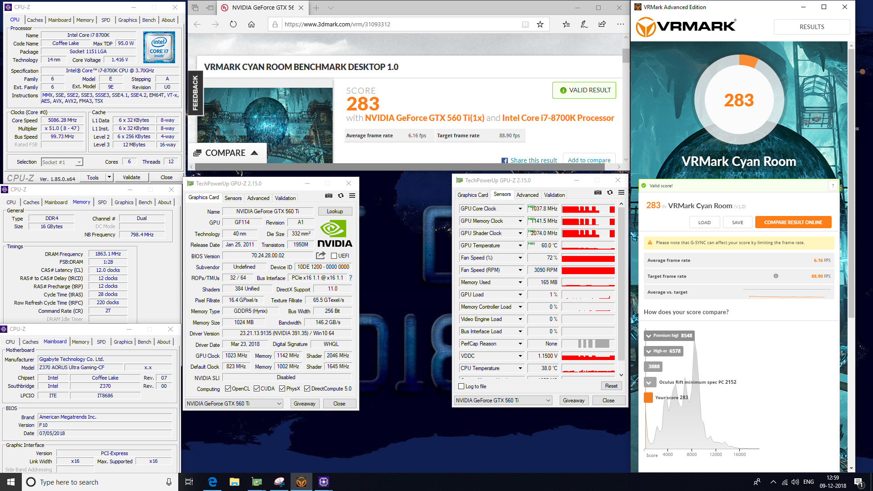Viewport: 873px width, 491px height.
Task: Open new tab in Edge browser
Action: coord(316,8)
